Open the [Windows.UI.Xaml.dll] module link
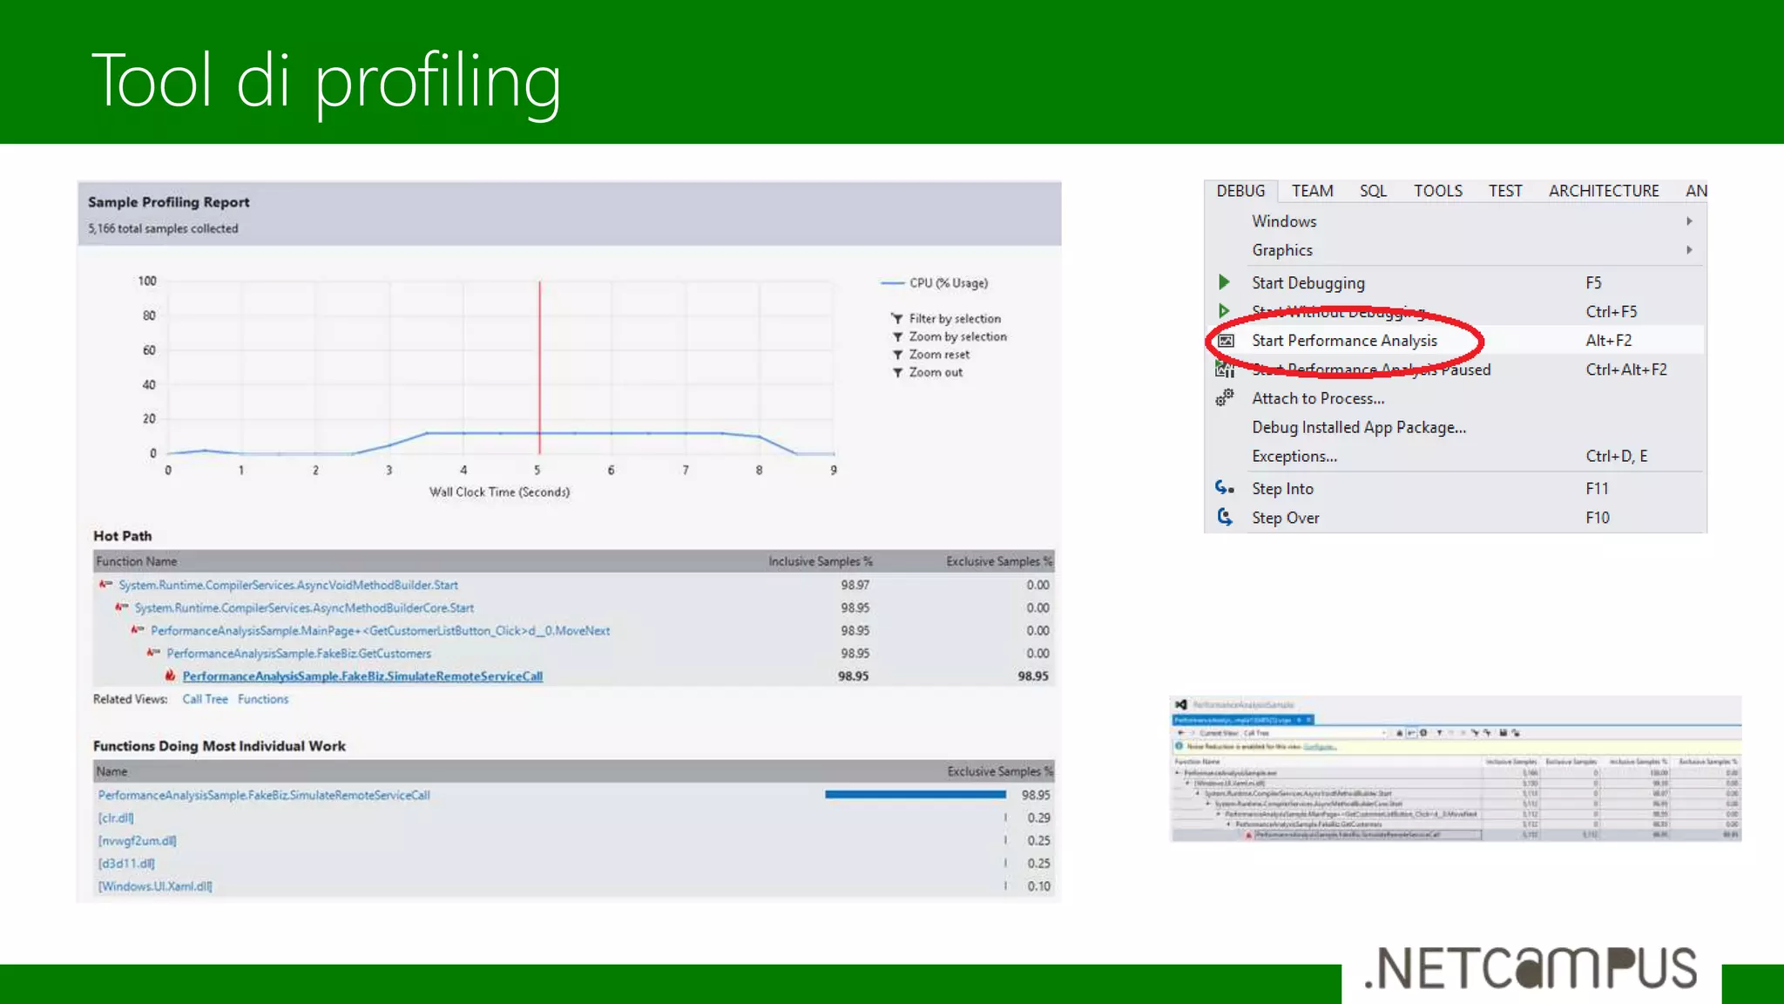The width and height of the screenshot is (1784, 1004). (155, 886)
